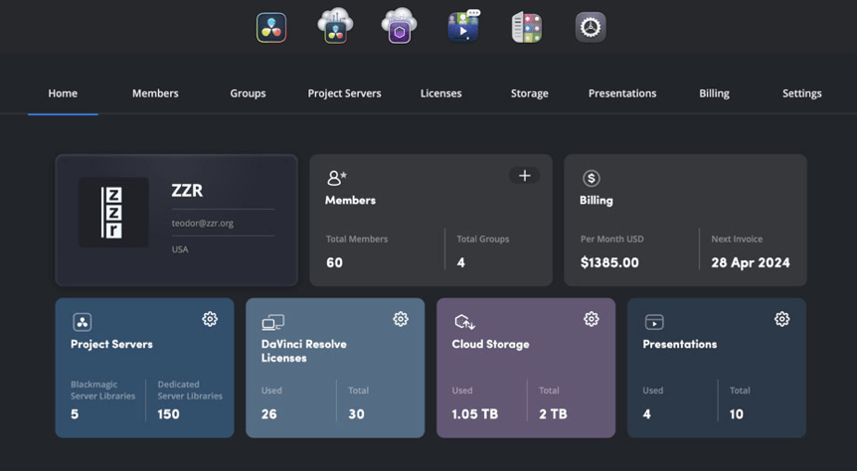Click storage Total value 2 TB
This screenshot has height=471, width=857.
pos(553,414)
